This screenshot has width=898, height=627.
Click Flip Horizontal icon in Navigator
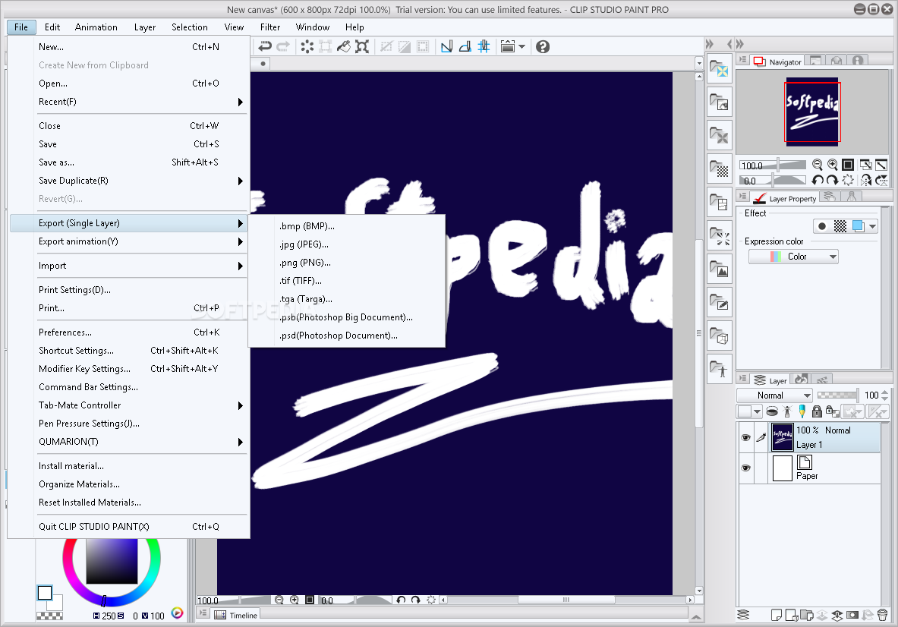click(866, 181)
